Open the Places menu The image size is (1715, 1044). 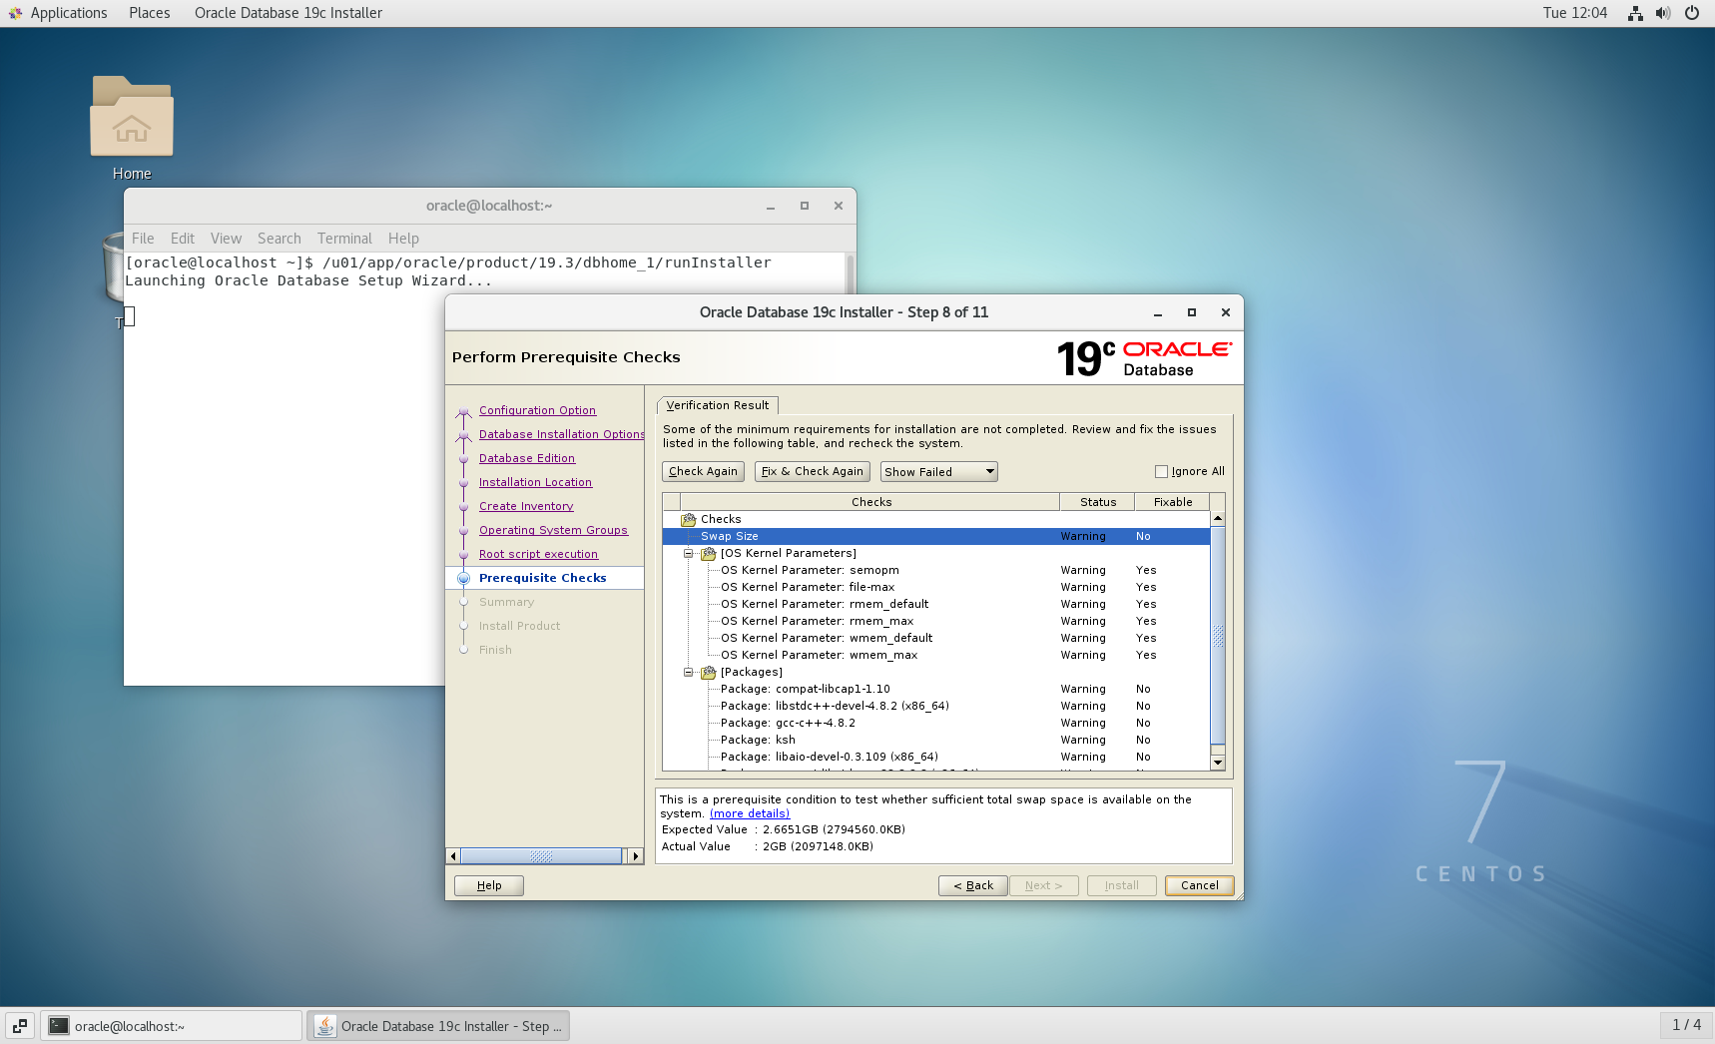(150, 13)
